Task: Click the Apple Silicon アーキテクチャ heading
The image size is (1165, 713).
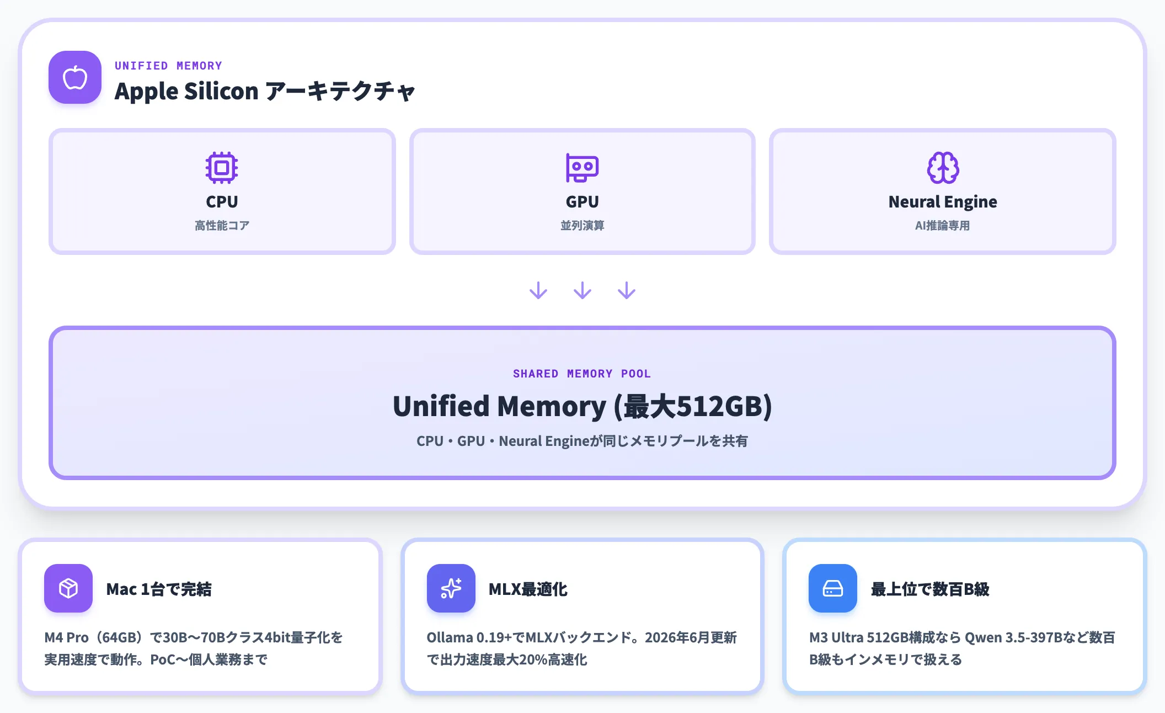Action: (265, 91)
